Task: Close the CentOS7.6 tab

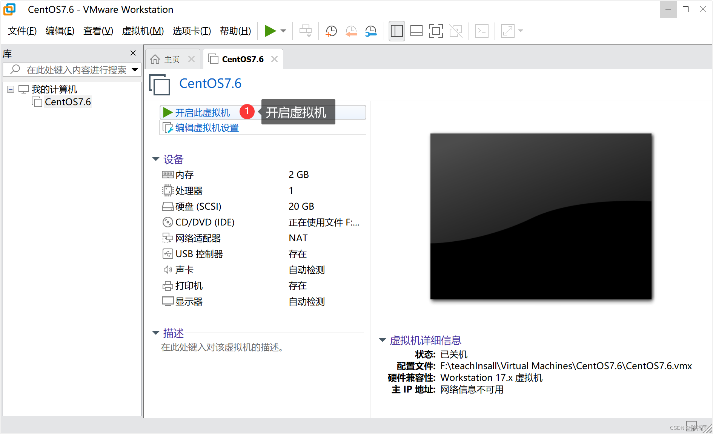Action: (x=274, y=59)
